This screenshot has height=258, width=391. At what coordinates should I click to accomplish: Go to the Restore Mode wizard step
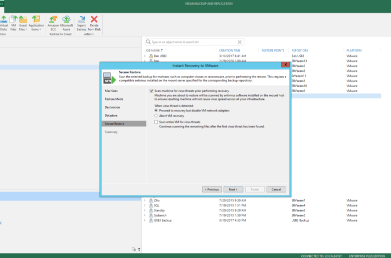coord(114,99)
